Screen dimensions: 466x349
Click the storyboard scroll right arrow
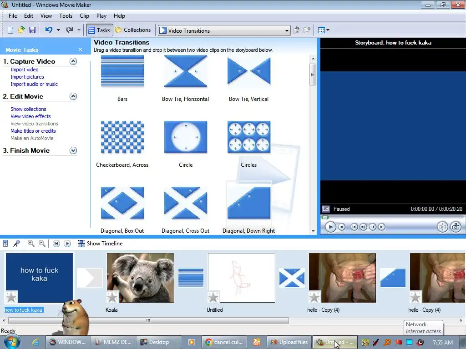click(x=461, y=320)
